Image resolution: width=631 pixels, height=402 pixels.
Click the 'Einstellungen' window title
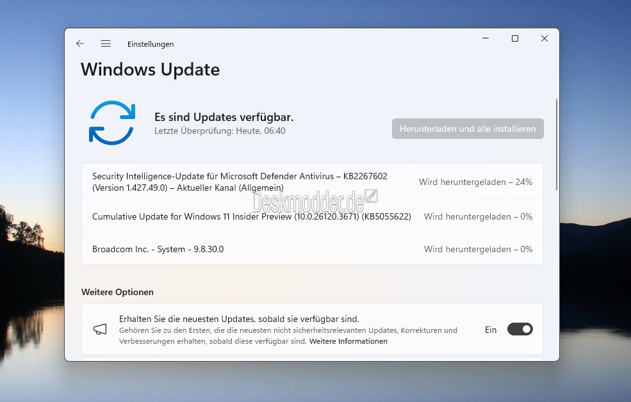coord(151,44)
